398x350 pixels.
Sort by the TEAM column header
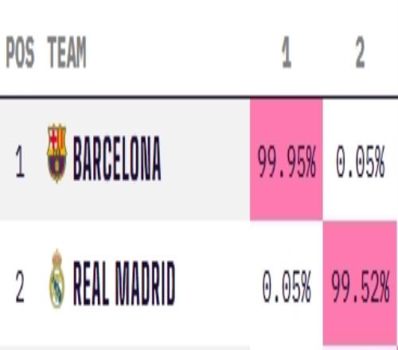click(67, 52)
